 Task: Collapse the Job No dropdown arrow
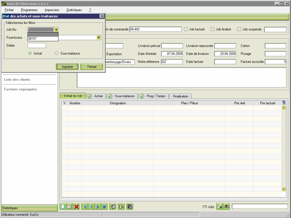pos(56,29)
